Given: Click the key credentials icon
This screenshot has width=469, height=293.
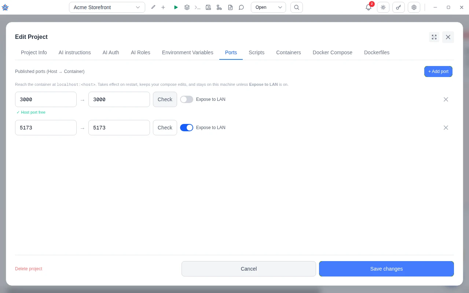Looking at the screenshot, I should point(399,7).
